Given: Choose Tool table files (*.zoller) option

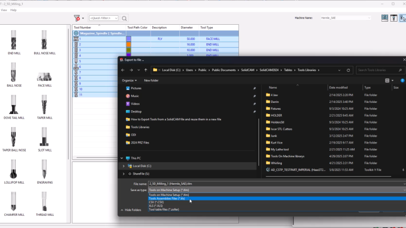Looking at the screenshot, I should coord(277,210).
